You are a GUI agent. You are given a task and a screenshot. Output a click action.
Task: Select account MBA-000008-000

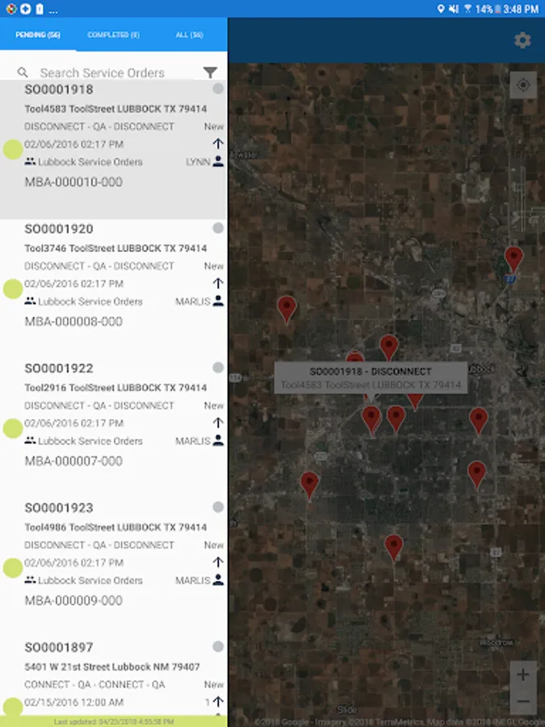[x=73, y=321]
